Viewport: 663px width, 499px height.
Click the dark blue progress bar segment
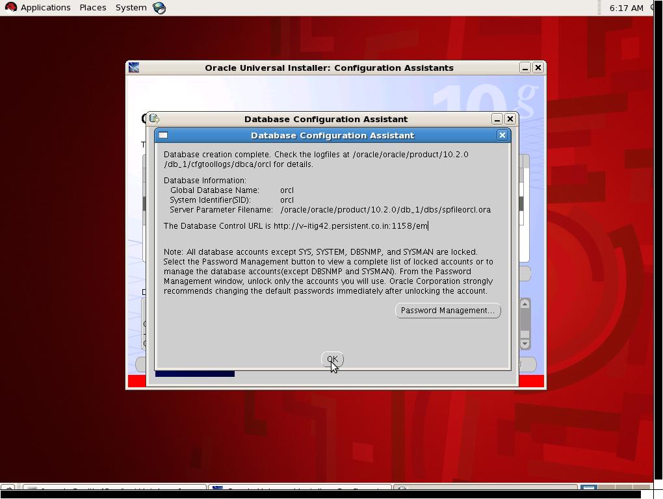click(x=195, y=374)
